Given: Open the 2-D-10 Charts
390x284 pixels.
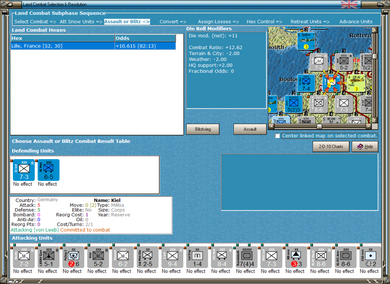Looking at the screenshot, I should (x=331, y=146).
